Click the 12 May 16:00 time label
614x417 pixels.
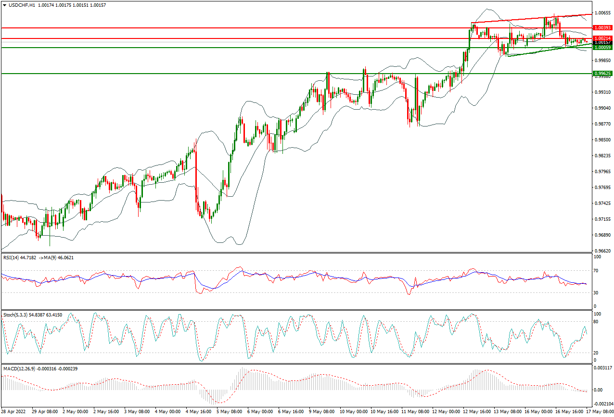point(476,412)
